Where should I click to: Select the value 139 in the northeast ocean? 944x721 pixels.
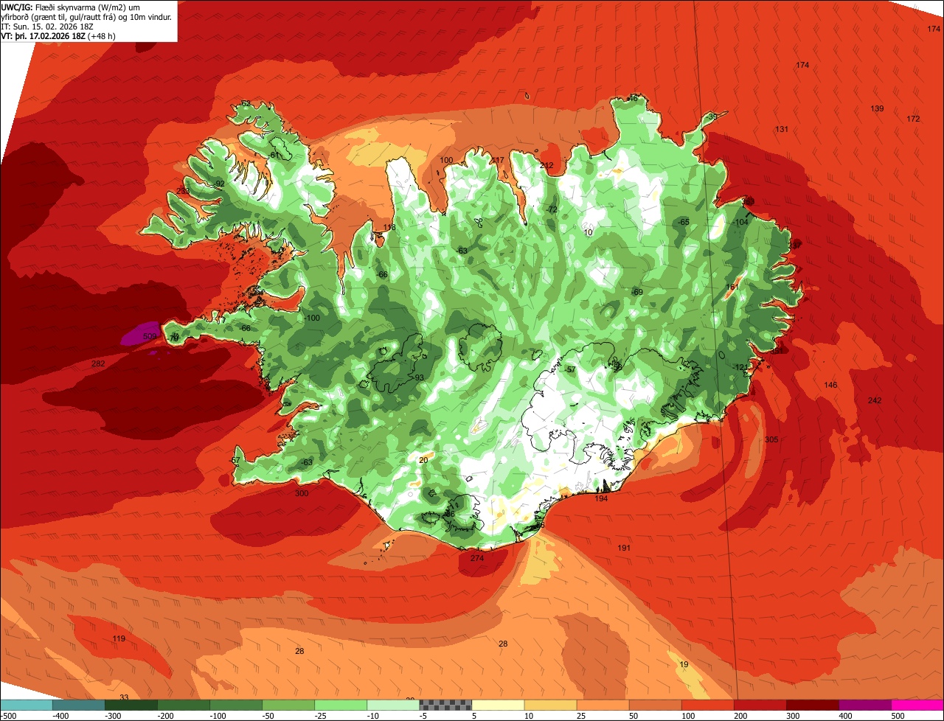click(877, 109)
